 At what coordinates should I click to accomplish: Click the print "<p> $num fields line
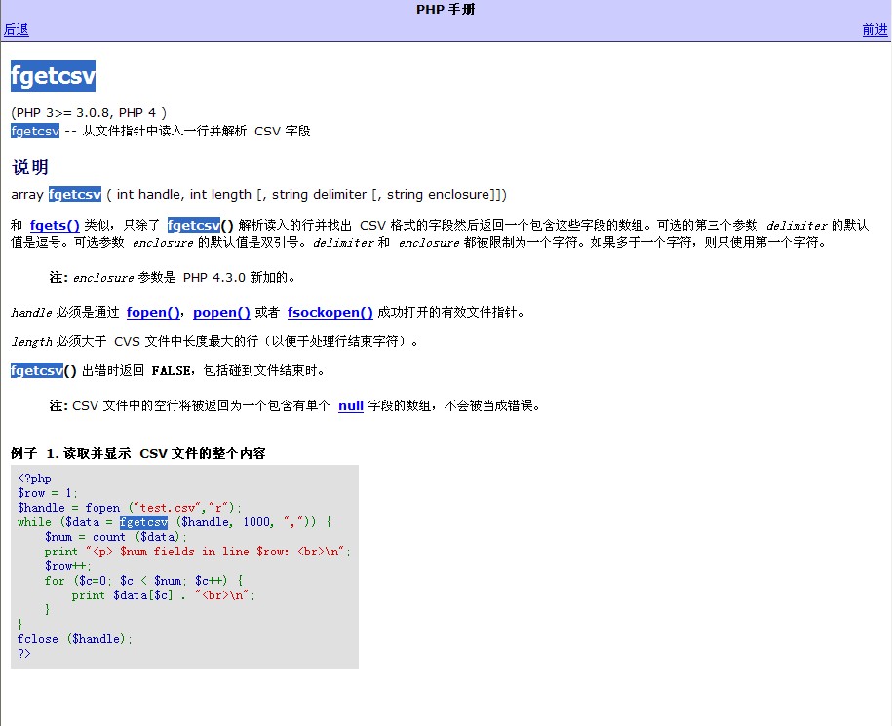[x=197, y=552]
